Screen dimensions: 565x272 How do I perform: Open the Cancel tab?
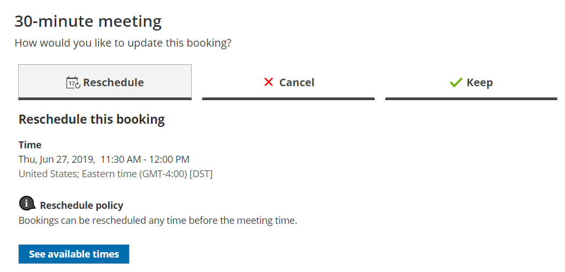pyautogui.click(x=288, y=82)
